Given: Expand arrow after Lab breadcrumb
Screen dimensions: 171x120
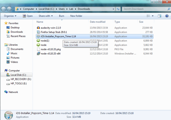Looking at the screenshot, I should [75, 9].
